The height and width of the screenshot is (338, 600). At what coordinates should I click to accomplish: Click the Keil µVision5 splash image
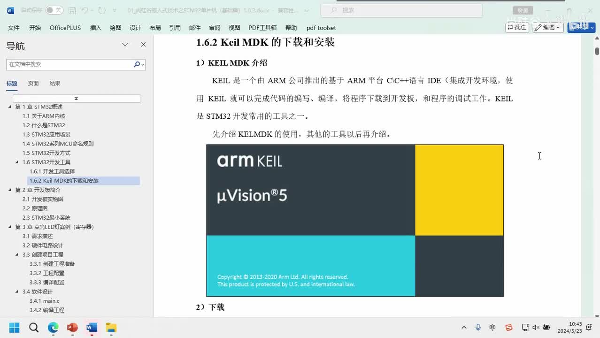pos(355,220)
